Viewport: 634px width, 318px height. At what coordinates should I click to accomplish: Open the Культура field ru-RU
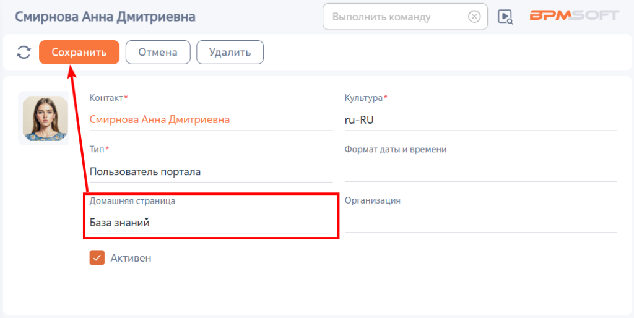pyautogui.click(x=480, y=121)
